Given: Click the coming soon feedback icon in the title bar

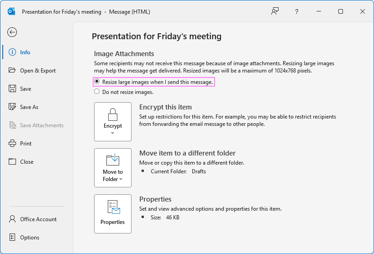Looking at the screenshot, I should tap(275, 11).
